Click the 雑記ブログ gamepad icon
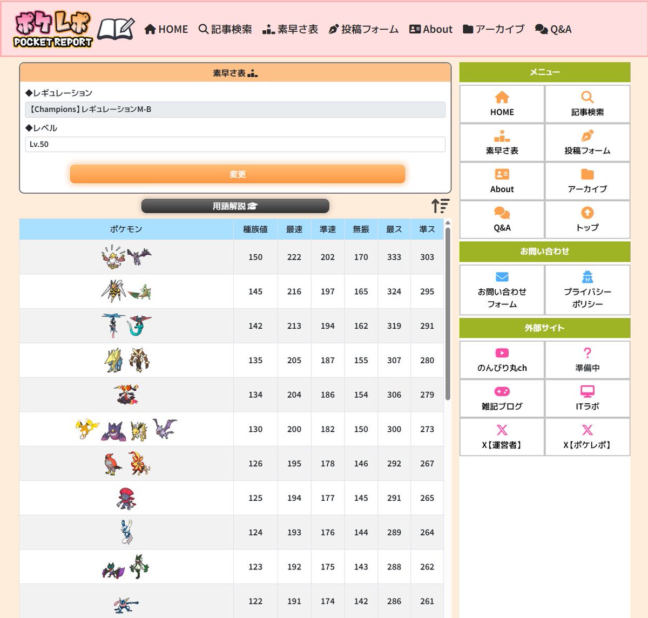This screenshot has width=648, height=618. pos(502,391)
